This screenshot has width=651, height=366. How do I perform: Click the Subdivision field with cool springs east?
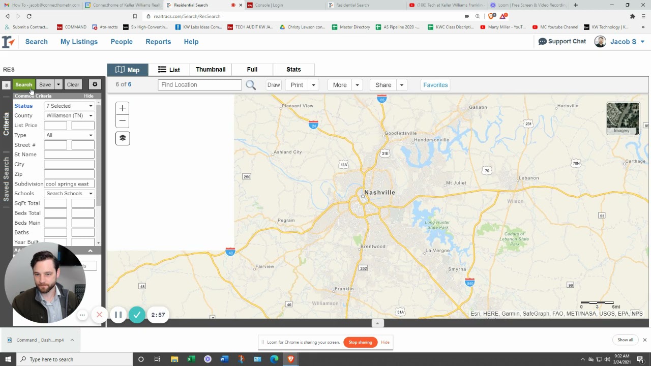click(x=69, y=184)
